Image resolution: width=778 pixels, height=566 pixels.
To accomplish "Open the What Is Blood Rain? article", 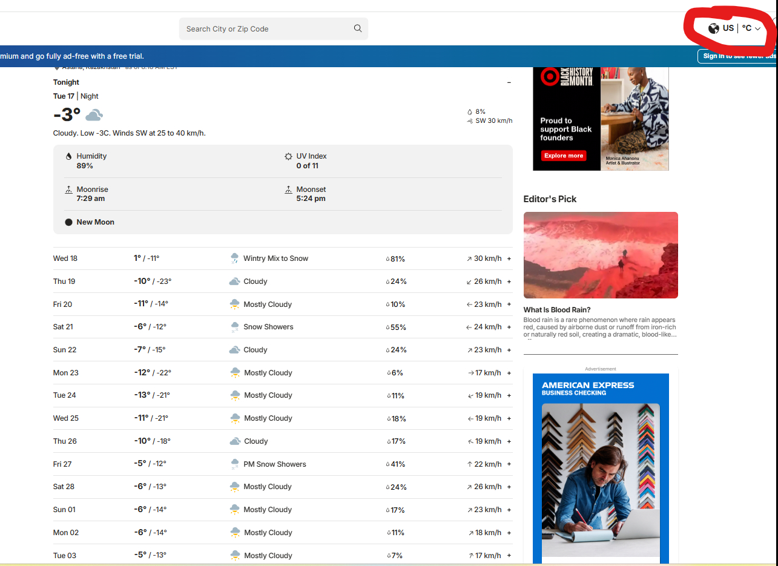I will (x=556, y=310).
